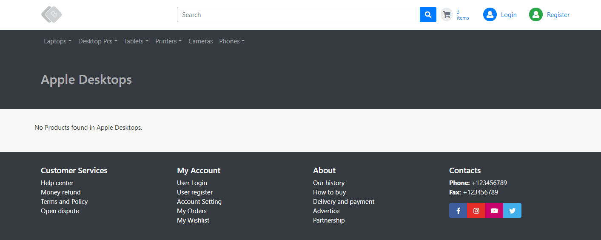Go to User register footer link
The height and width of the screenshot is (240, 601).
point(195,192)
